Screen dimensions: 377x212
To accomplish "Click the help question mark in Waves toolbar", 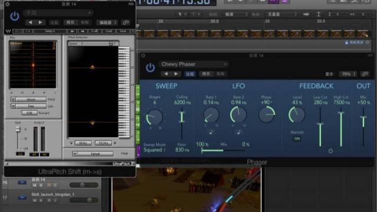I will [132, 31].
